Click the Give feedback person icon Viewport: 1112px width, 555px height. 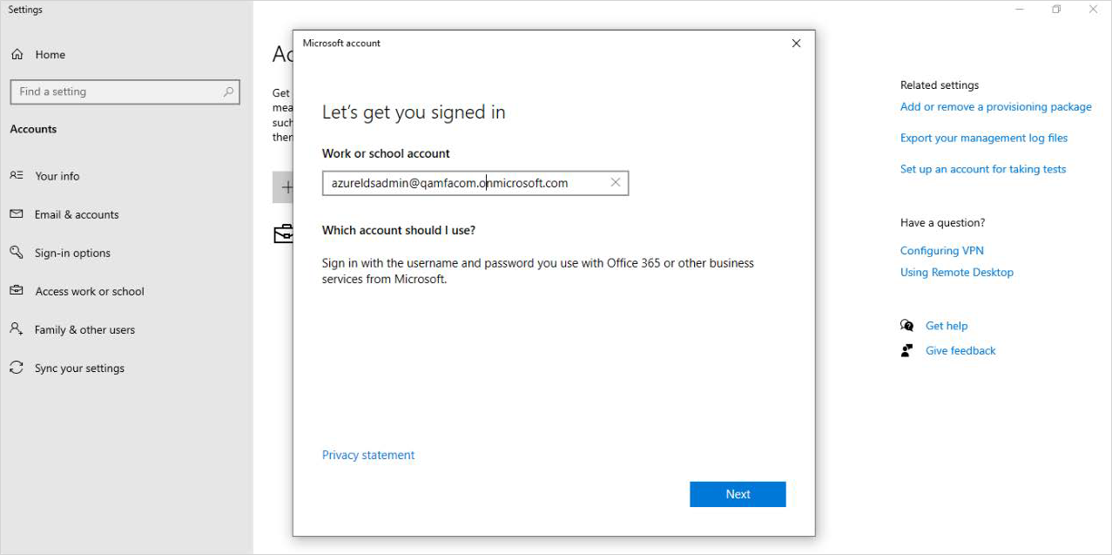click(x=907, y=350)
